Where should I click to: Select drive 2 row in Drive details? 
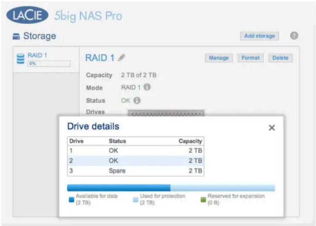136,161
